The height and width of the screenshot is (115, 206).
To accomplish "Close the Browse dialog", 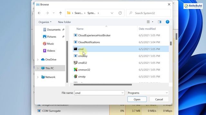I will pos(169,4).
